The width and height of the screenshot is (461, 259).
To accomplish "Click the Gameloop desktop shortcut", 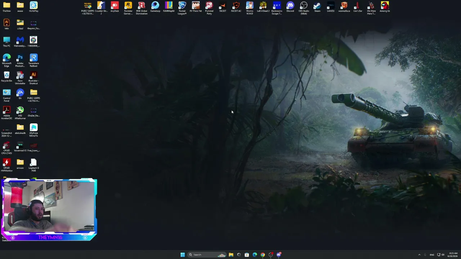I will pyautogui.click(x=155, y=7).
